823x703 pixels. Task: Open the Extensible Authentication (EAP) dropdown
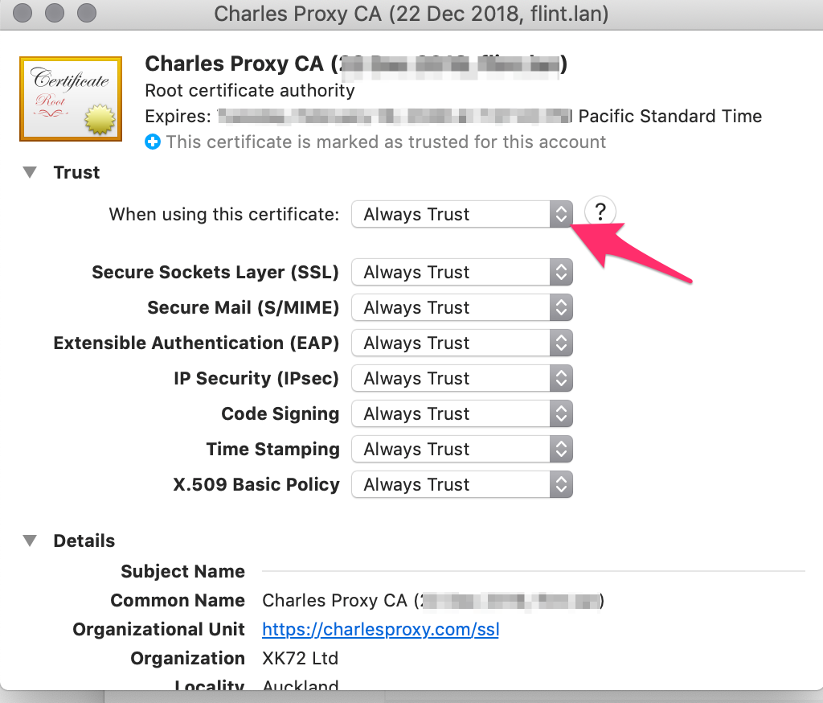pos(462,343)
